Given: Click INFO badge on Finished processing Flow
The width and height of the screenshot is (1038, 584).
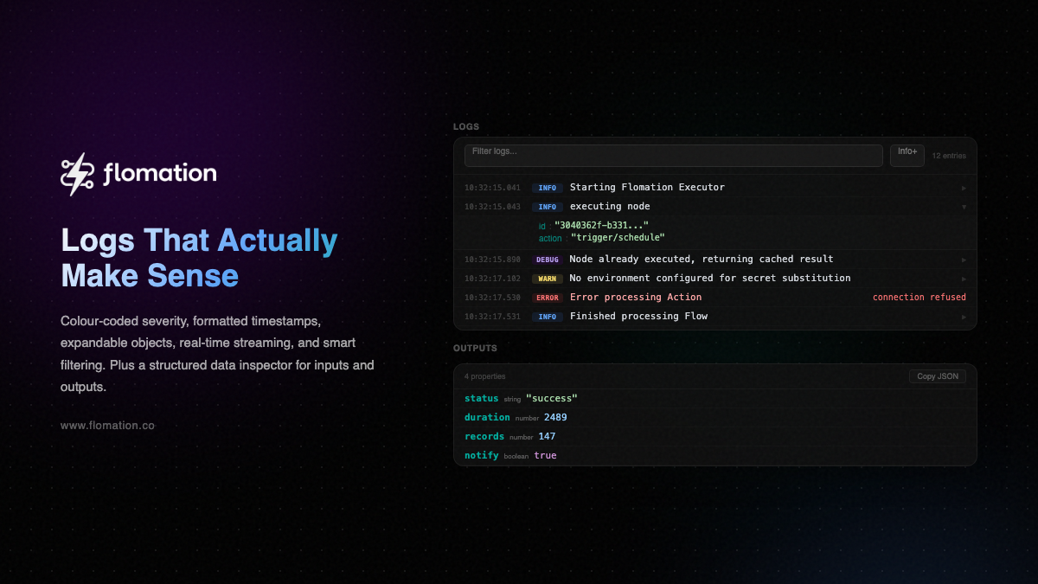Looking at the screenshot, I should pos(548,317).
